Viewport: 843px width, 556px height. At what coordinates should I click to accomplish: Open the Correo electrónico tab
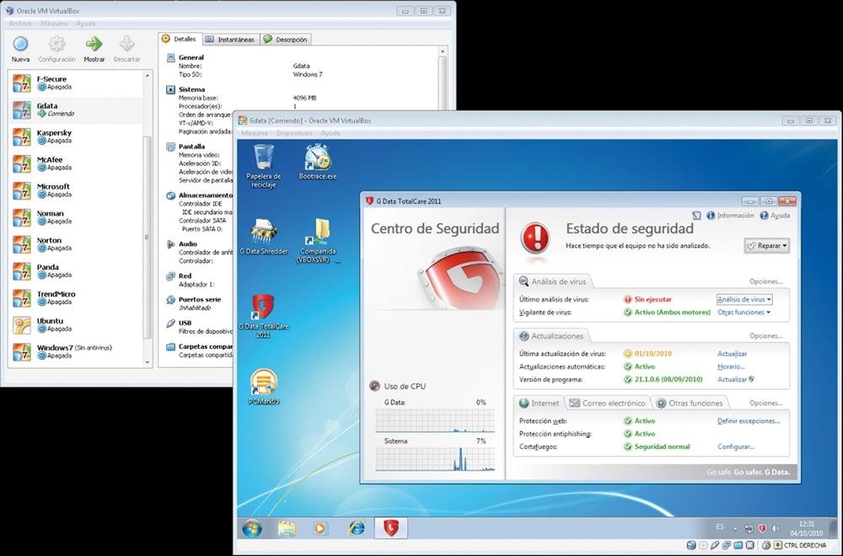click(608, 403)
